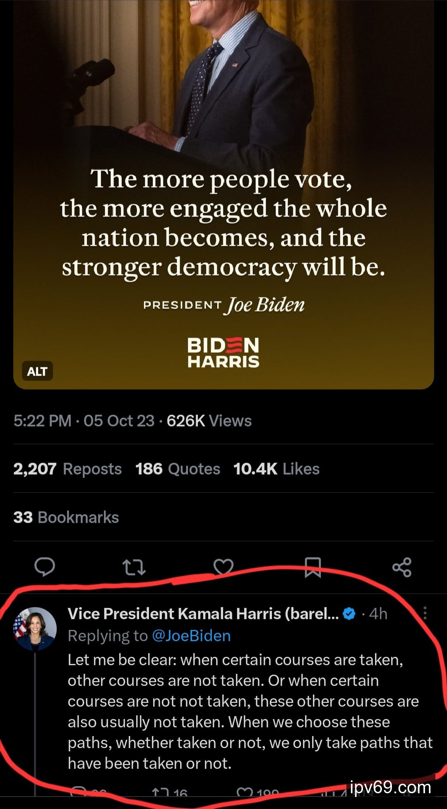Open the 33 Bookmarks count

tap(66, 517)
